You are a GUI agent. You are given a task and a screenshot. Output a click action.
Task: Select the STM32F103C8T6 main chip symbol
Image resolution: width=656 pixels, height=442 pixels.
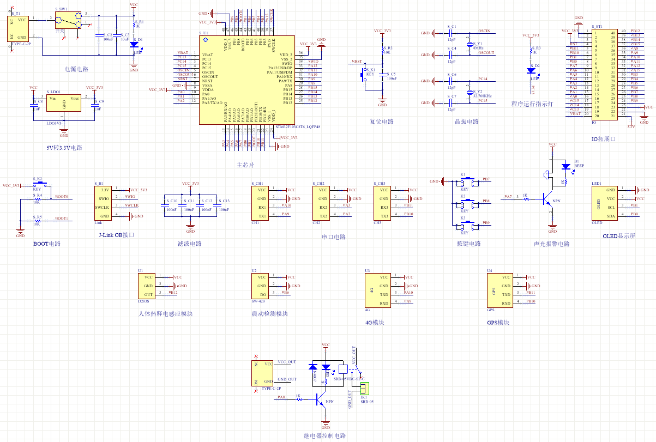(247, 80)
